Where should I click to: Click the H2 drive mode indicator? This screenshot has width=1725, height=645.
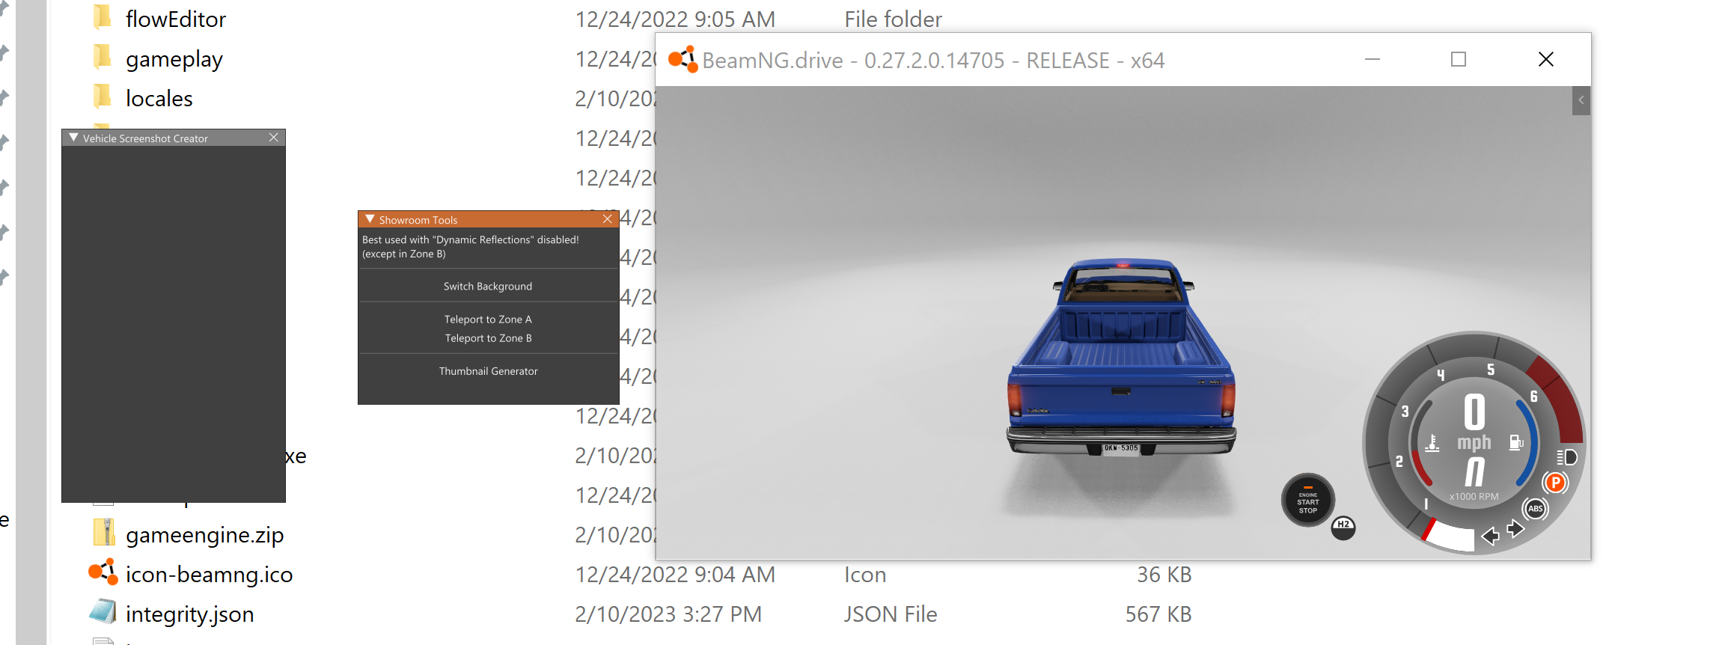coord(1343,528)
